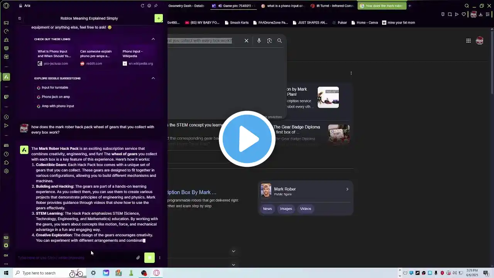Select the Amp with phono input suggestion
494x278 pixels.
[x=55, y=106]
